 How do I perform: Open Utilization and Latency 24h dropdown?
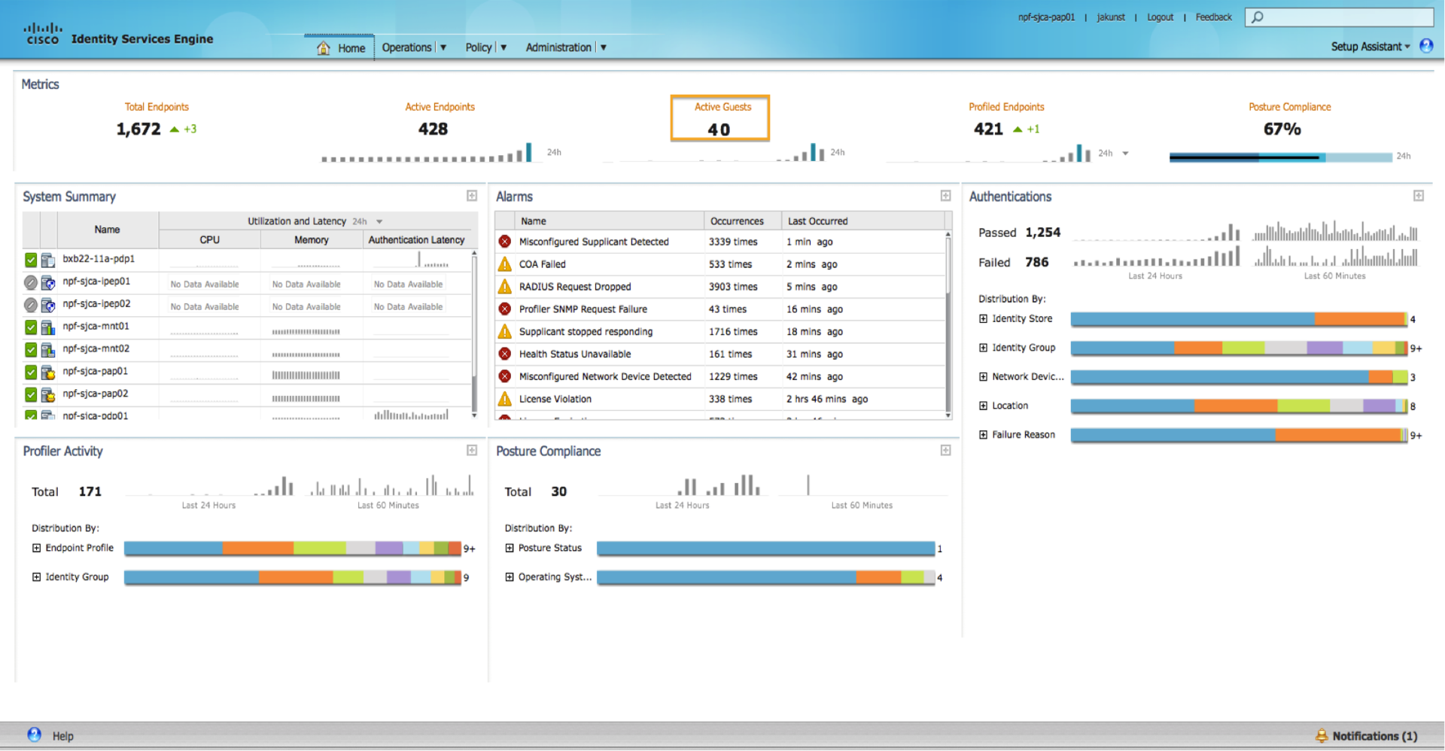tap(379, 221)
